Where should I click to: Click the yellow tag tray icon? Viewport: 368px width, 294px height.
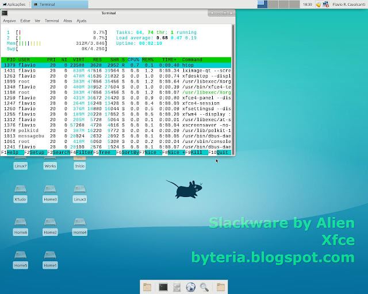[x=318, y=5]
